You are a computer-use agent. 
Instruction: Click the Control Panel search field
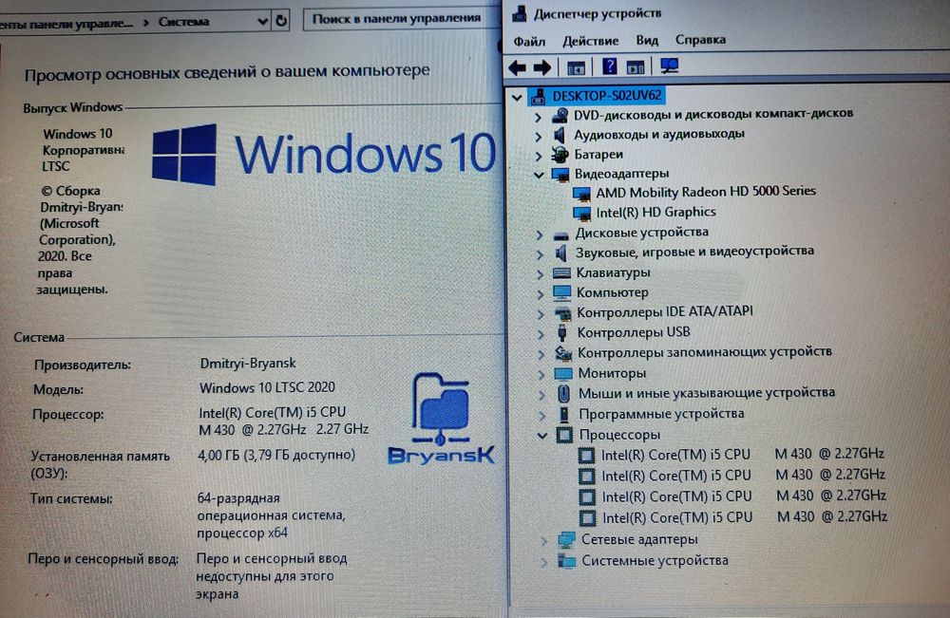(401, 19)
